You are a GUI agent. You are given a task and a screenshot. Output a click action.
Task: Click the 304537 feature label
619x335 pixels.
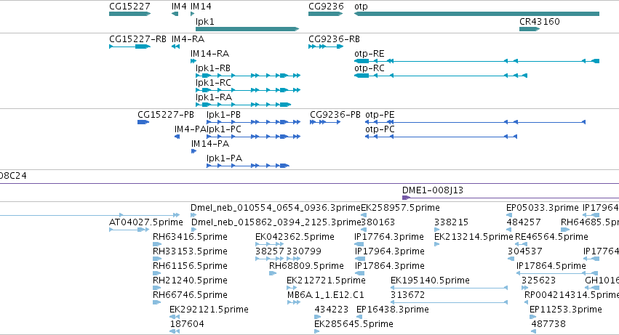(x=525, y=251)
